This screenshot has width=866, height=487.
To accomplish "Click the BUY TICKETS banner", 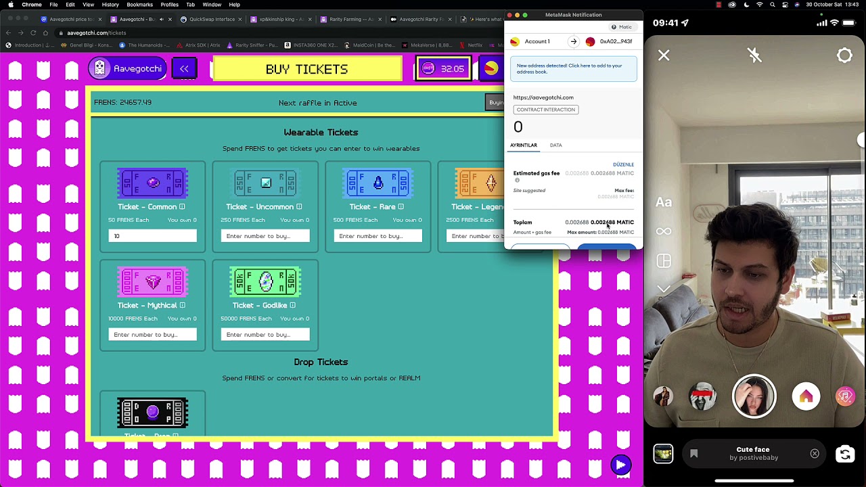I will coord(306,69).
